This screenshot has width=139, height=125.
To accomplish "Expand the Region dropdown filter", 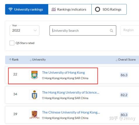I will 130,30.
